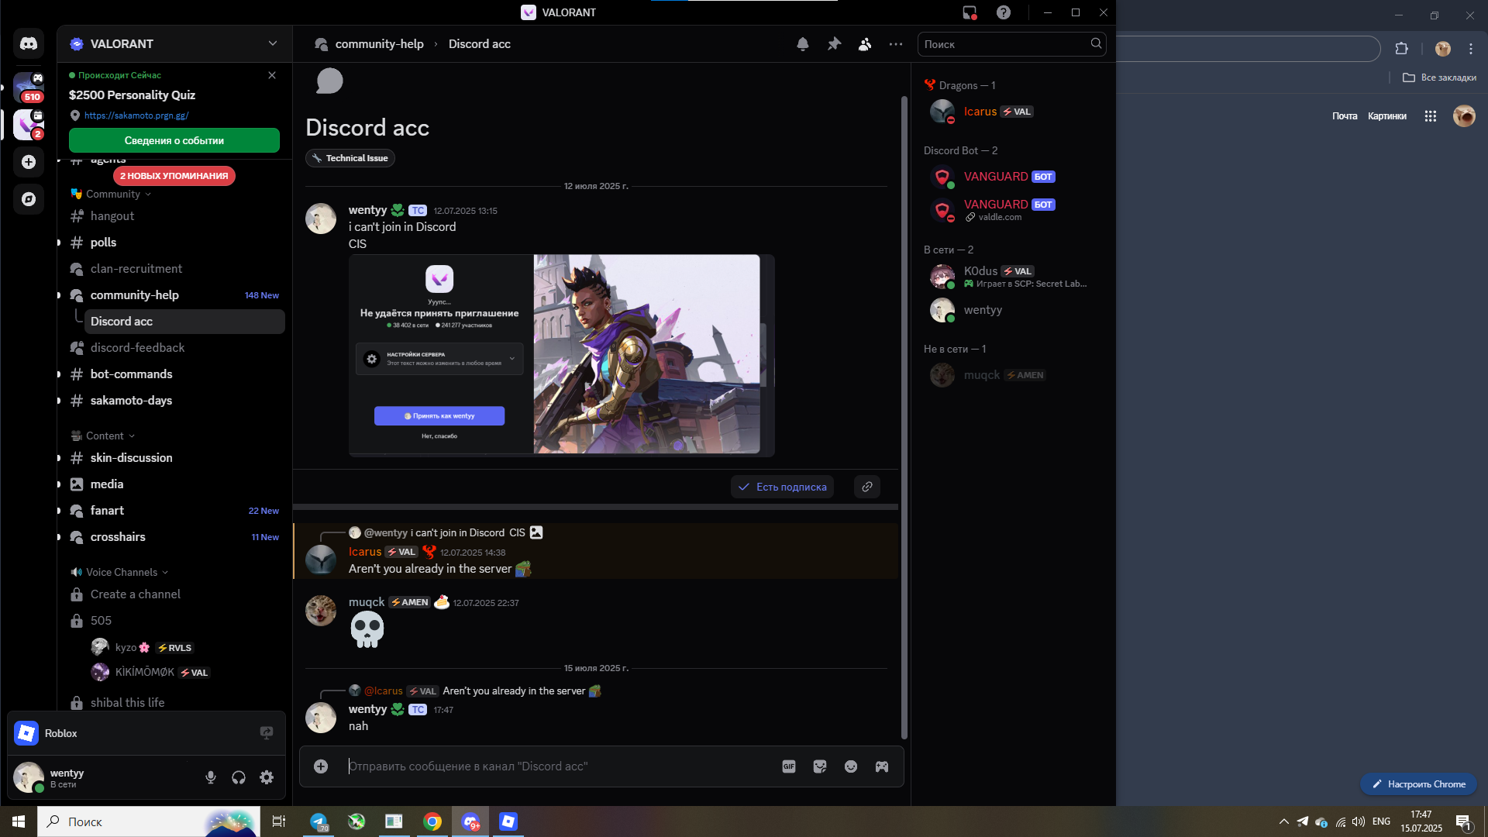Open Windows Start menu
The height and width of the screenshot is (837, 1488).
pos(19,821)
